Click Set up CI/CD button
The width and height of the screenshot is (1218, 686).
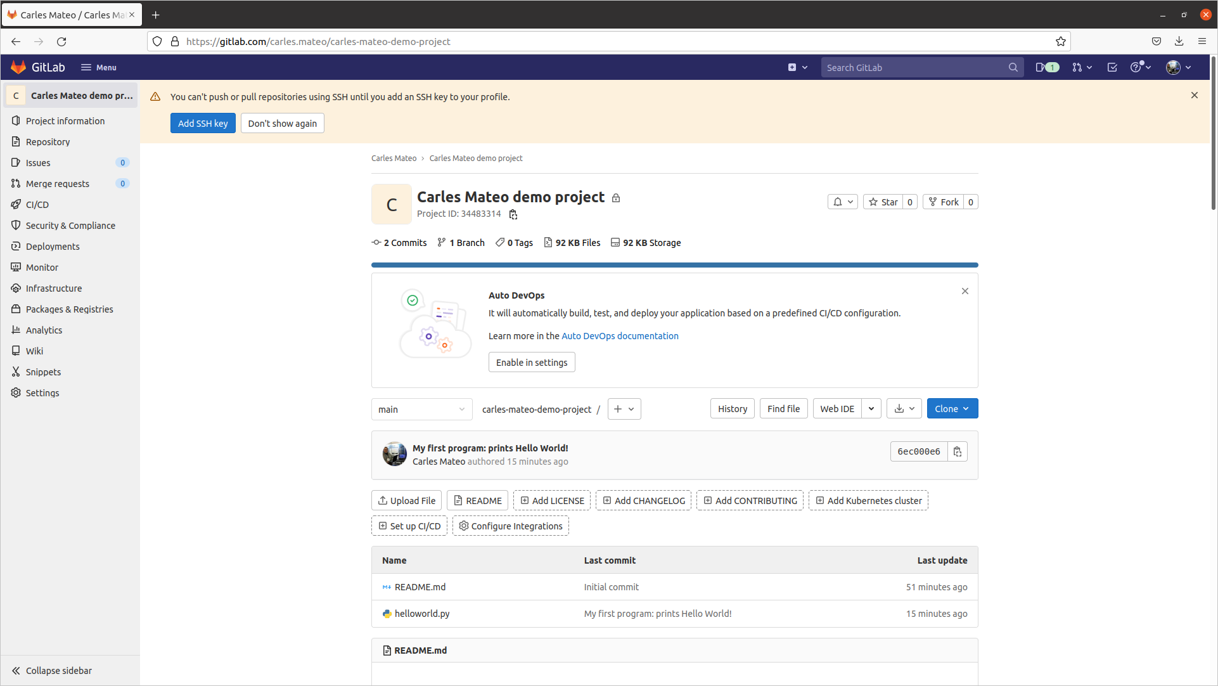point(409,526)
